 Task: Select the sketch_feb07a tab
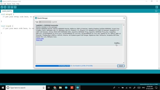click(7, 11)
